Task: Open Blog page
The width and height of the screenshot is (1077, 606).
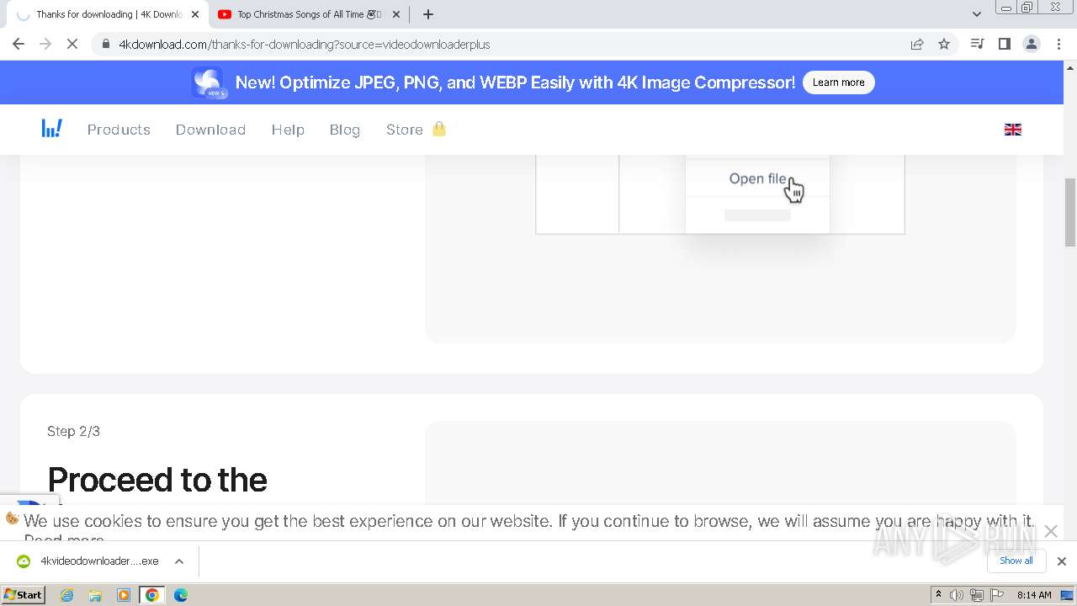Action: pyautogui.click(x=345, y=130)
